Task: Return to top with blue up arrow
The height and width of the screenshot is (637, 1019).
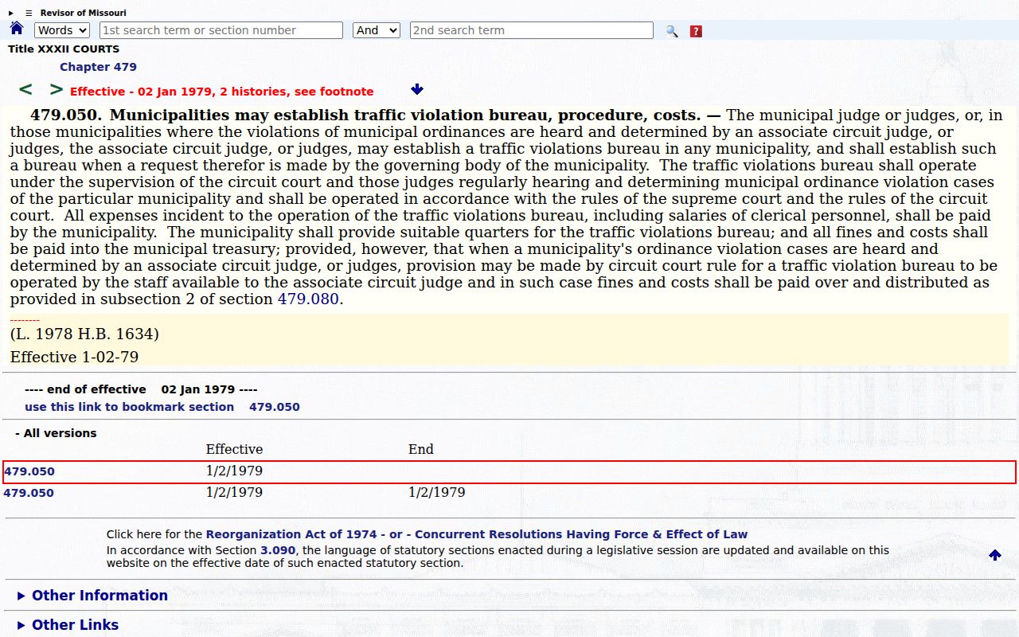Action: pyautogui.click(x=995, y=555)
